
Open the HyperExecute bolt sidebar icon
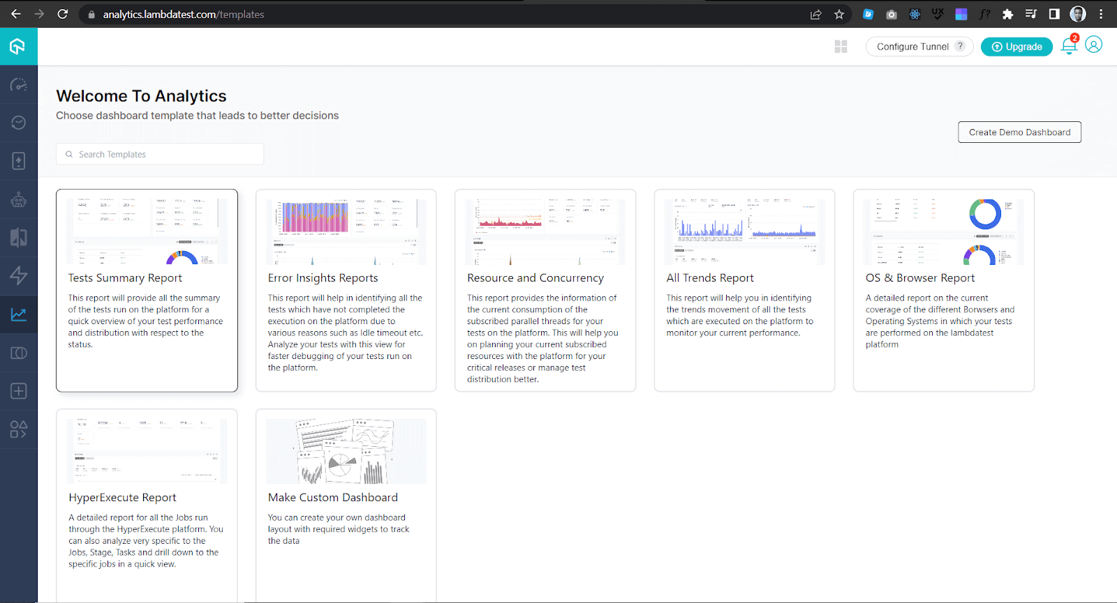coord(19,275)
